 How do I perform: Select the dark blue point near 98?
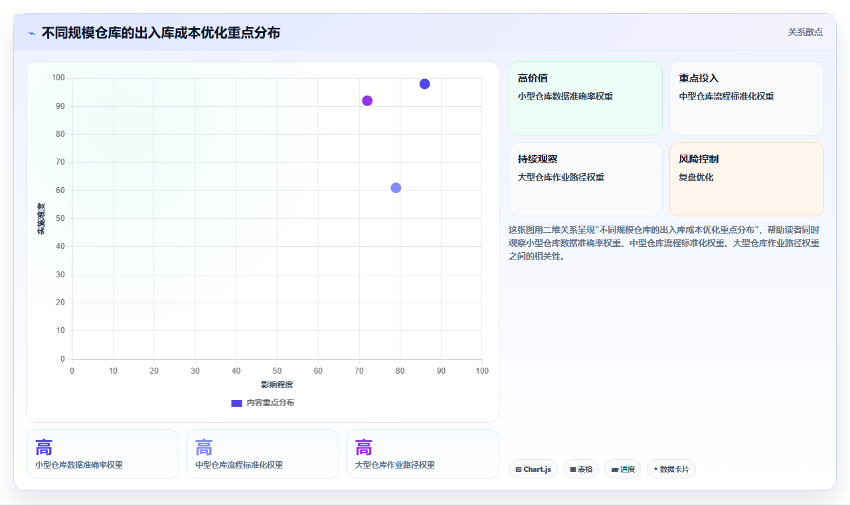[425, 84]
